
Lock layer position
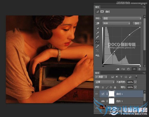pos(111,87)
